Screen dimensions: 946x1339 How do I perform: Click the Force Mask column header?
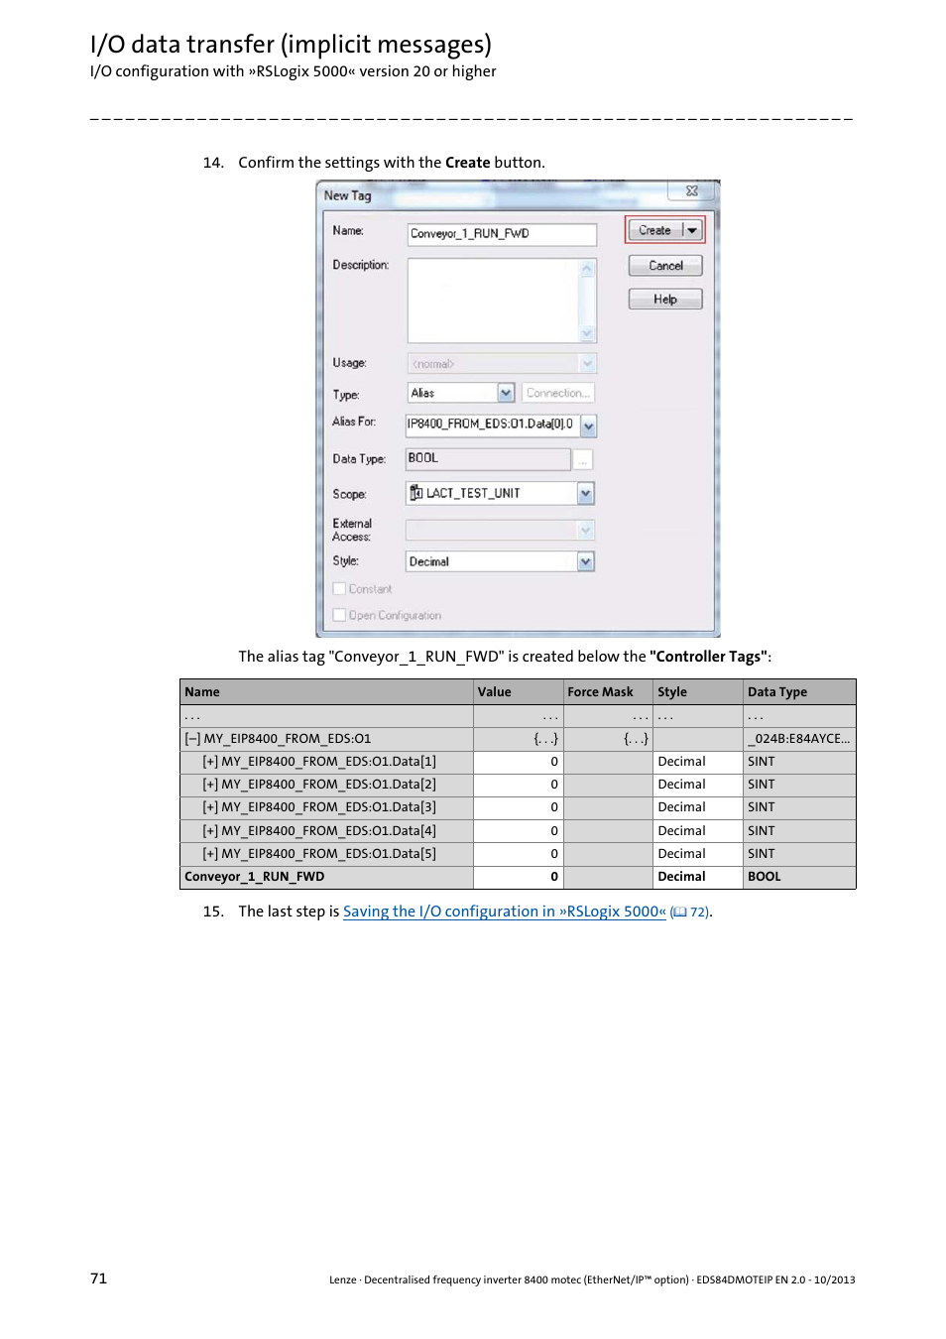608,692
